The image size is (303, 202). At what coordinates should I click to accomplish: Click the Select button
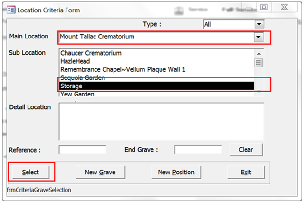click(31, 172)
